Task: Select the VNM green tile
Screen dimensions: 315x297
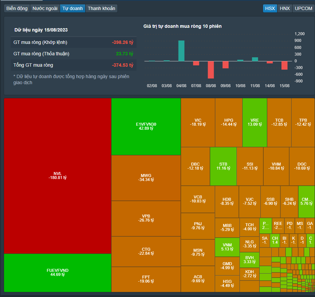Action: (227, 247)
